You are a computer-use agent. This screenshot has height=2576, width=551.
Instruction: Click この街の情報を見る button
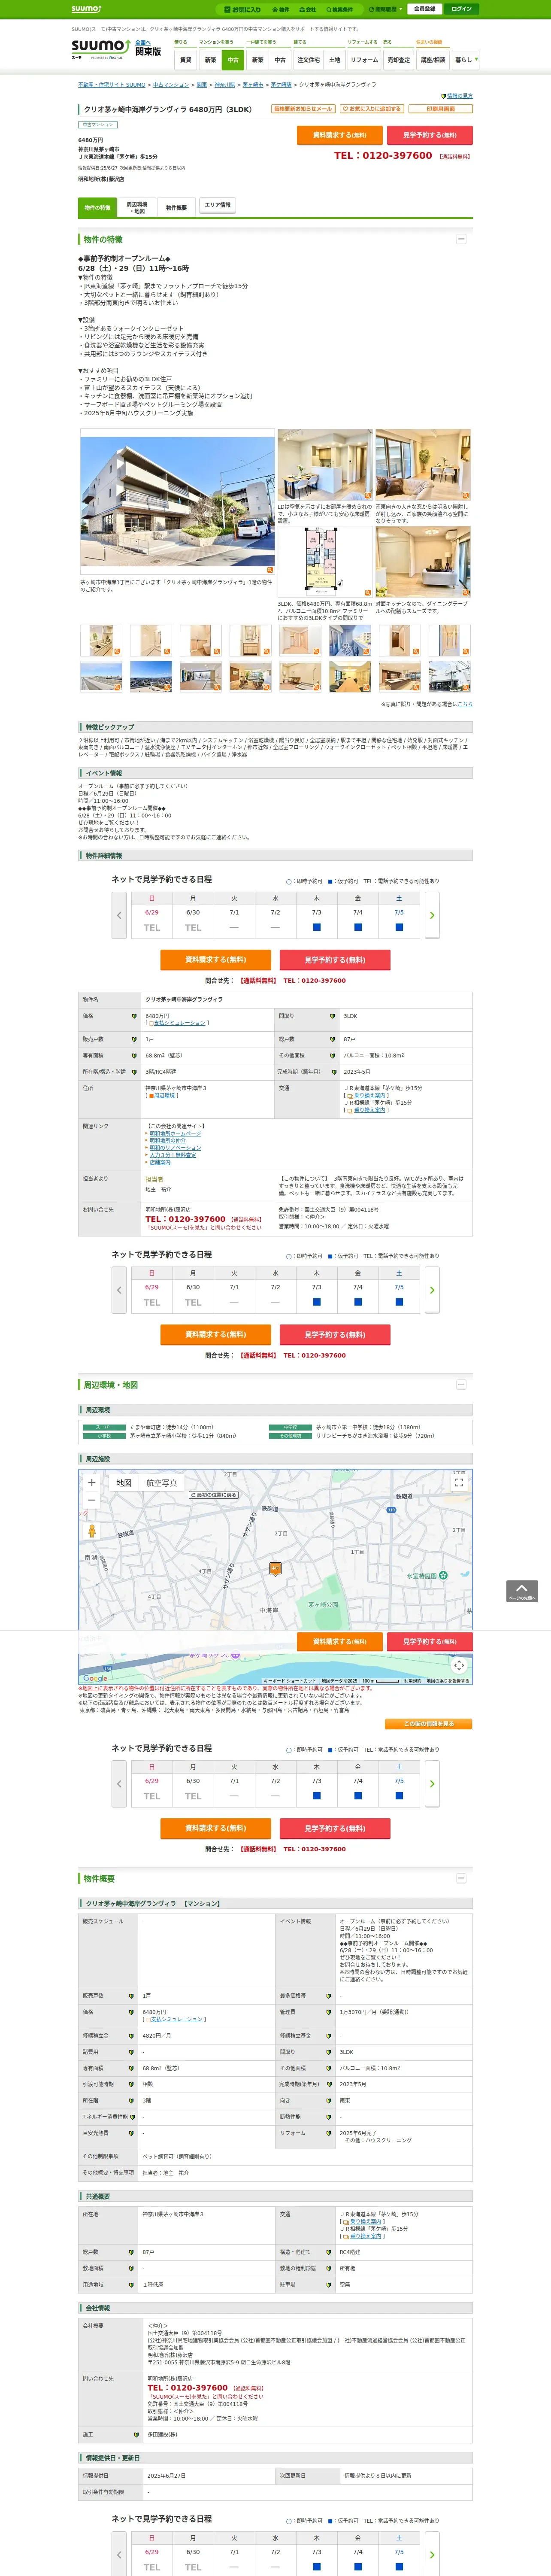pyautogui.click(x=429, y=1724)
